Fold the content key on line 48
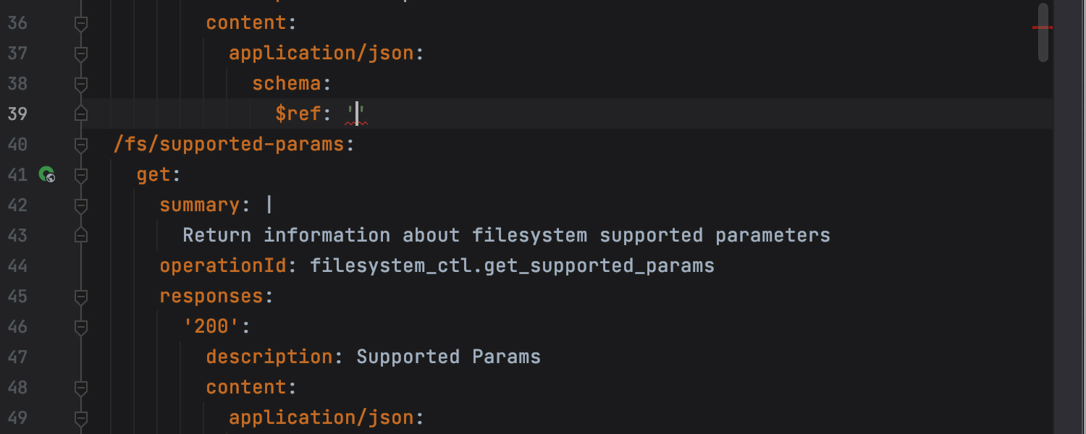 [81, 388]
